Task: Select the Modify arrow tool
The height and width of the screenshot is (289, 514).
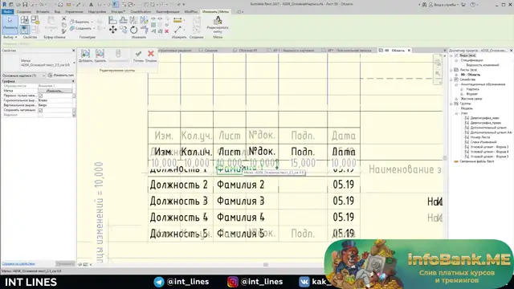Action: tap(10, 24)
